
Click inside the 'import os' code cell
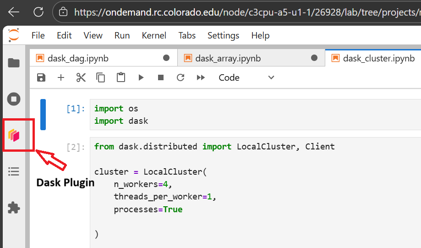coord(255,115)
